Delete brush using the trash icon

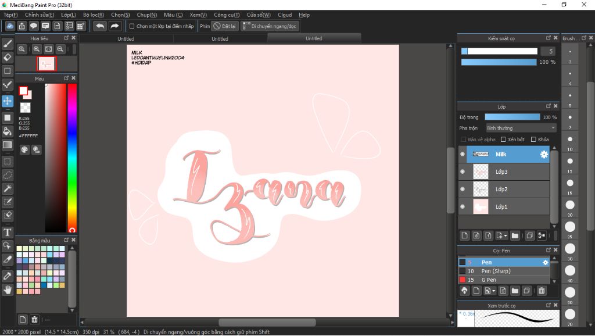542,291
